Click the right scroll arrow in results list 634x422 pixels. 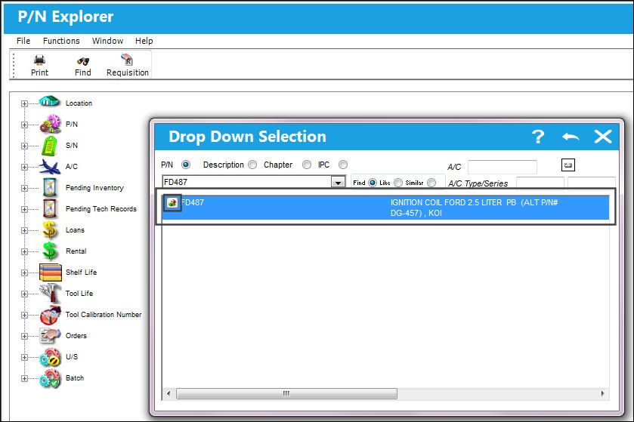[602, 393]
